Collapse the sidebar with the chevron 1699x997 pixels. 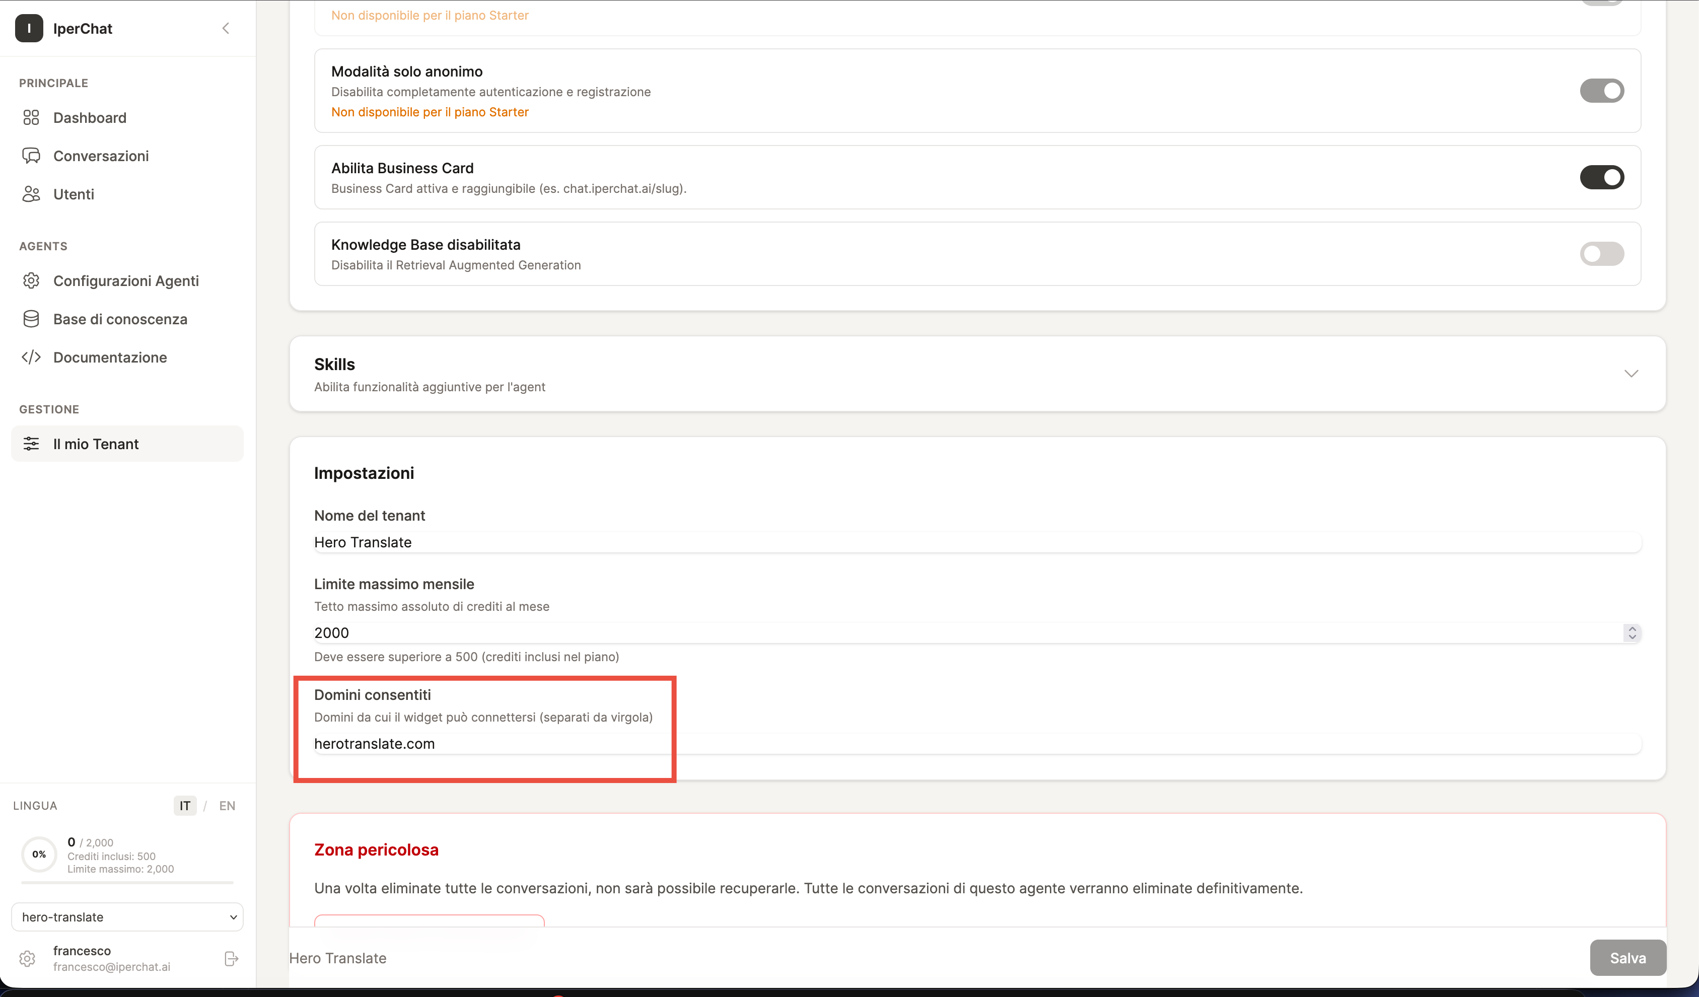pyautogui.click(x=226, y=28)
